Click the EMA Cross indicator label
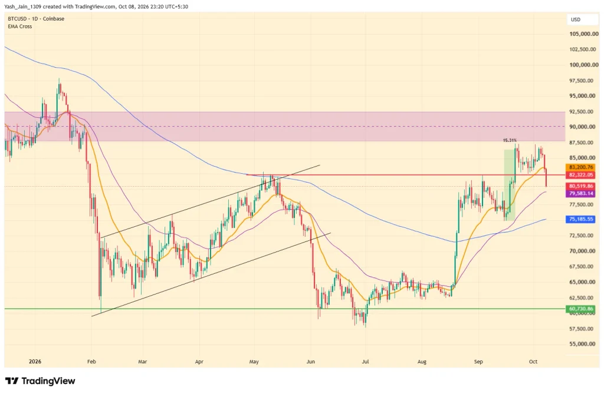604x394 pixels. coord(20,27)
